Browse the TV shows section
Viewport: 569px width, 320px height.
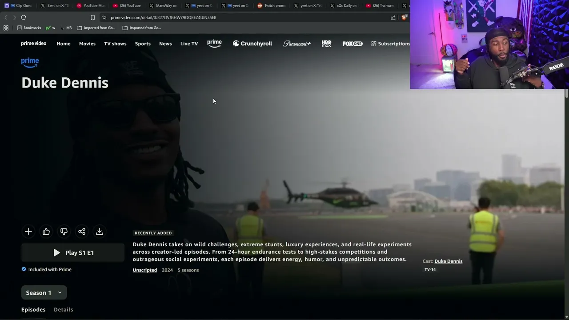click(x=115, y=44)
